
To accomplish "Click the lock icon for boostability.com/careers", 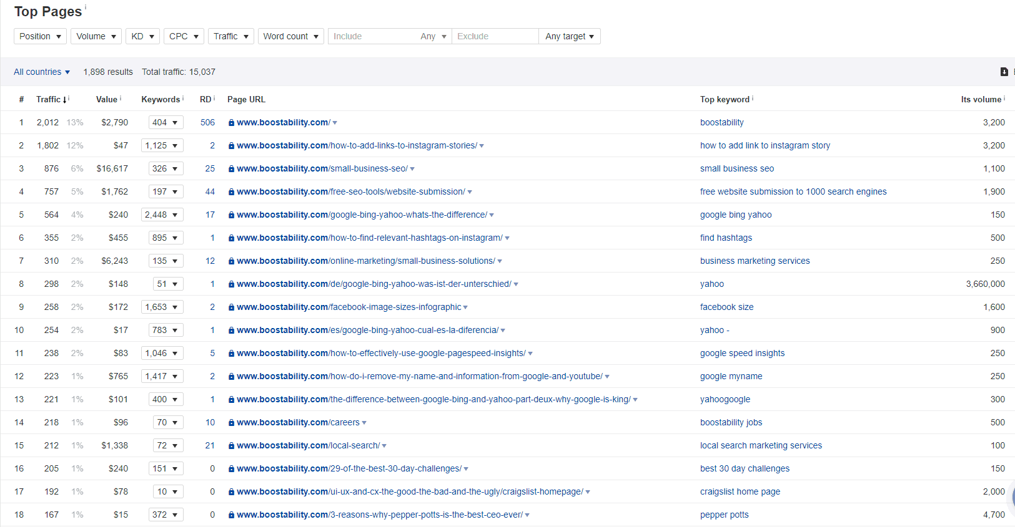I will [231, 423].
